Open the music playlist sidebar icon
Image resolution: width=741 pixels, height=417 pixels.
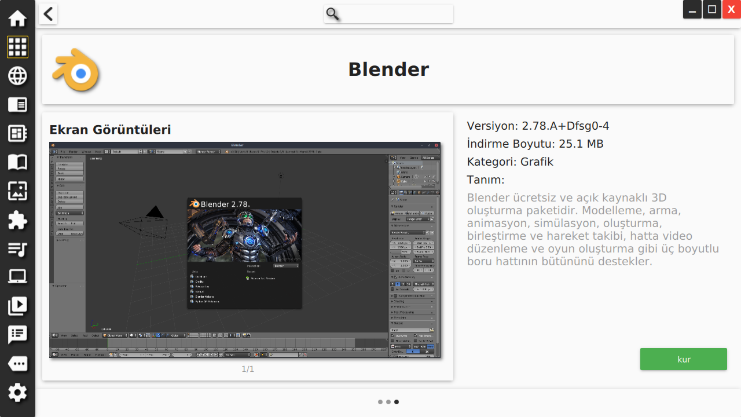click(x=17, y=249)
